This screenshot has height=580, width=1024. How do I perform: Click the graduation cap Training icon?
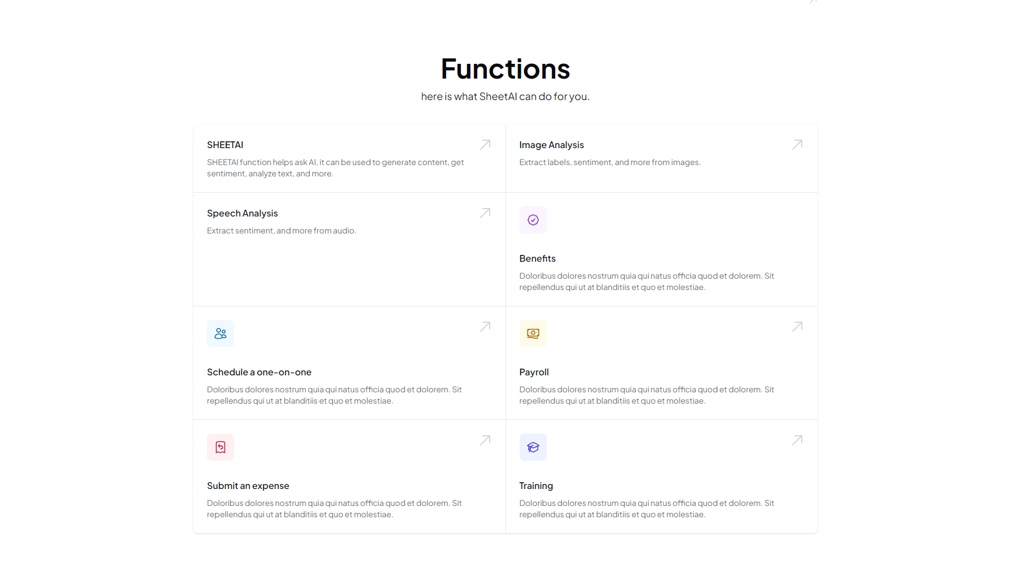tap(533, 447)
